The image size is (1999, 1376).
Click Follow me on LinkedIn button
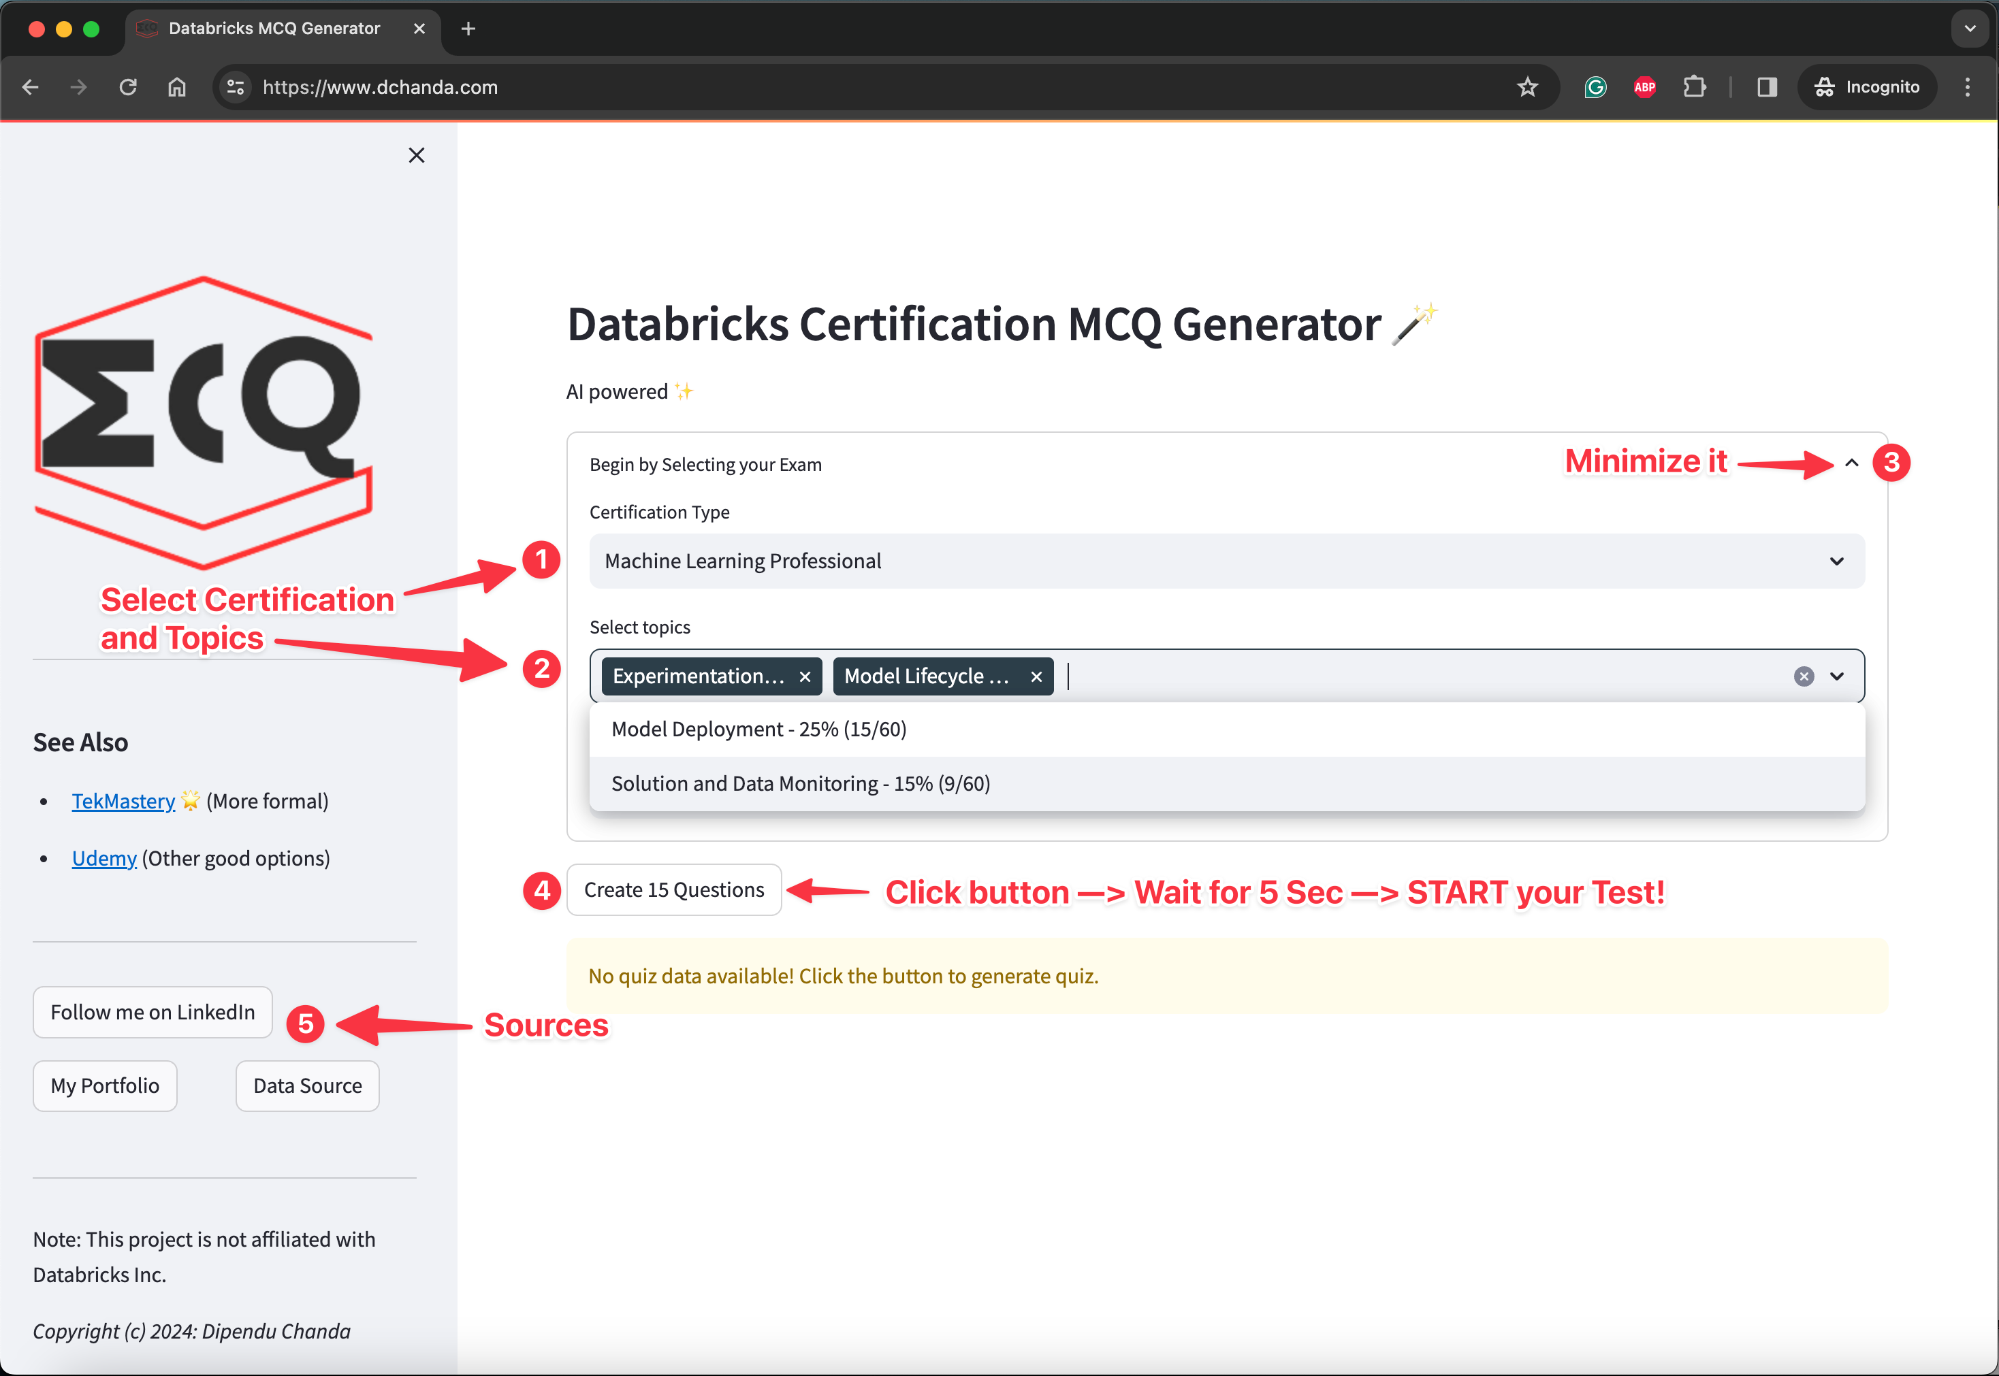coord(153,1012)
